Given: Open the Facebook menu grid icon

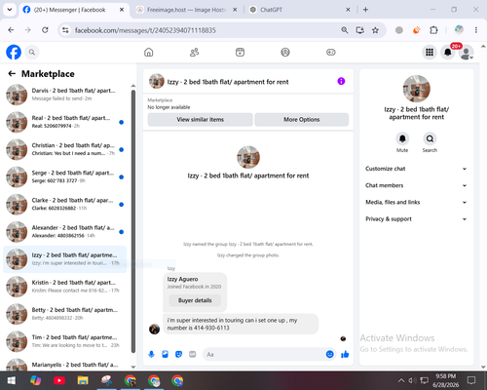Looking at the screenshot, I should click(430, 52).
